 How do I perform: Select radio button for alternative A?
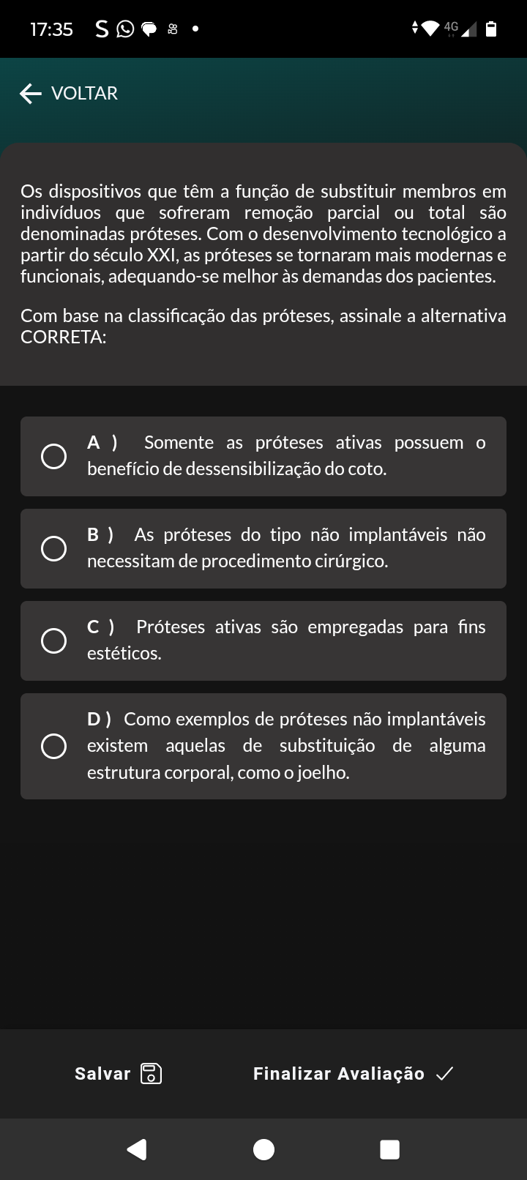click(x=53, y=456)
